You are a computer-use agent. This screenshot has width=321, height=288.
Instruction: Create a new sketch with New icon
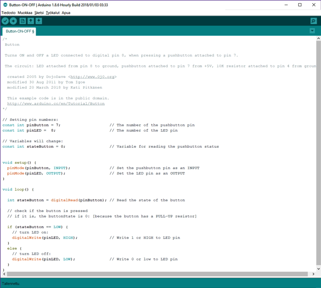point(22,21)
